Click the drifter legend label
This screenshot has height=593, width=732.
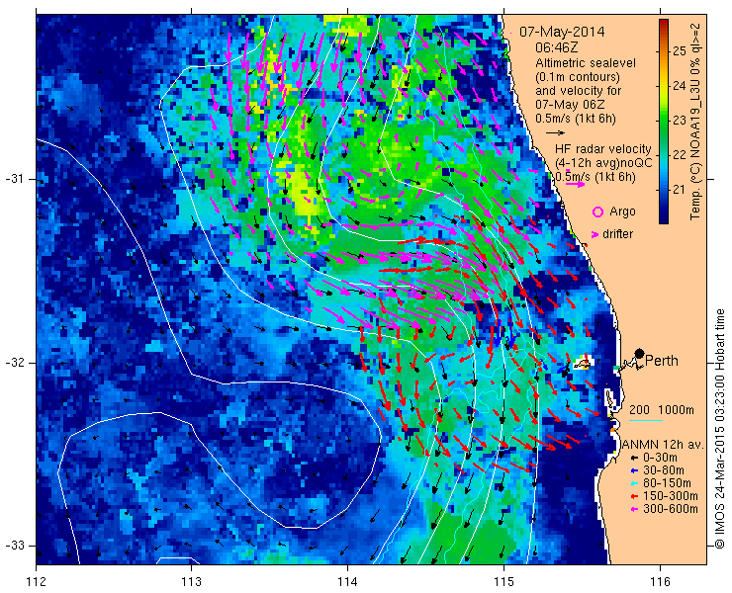click(x=617, y=234)
